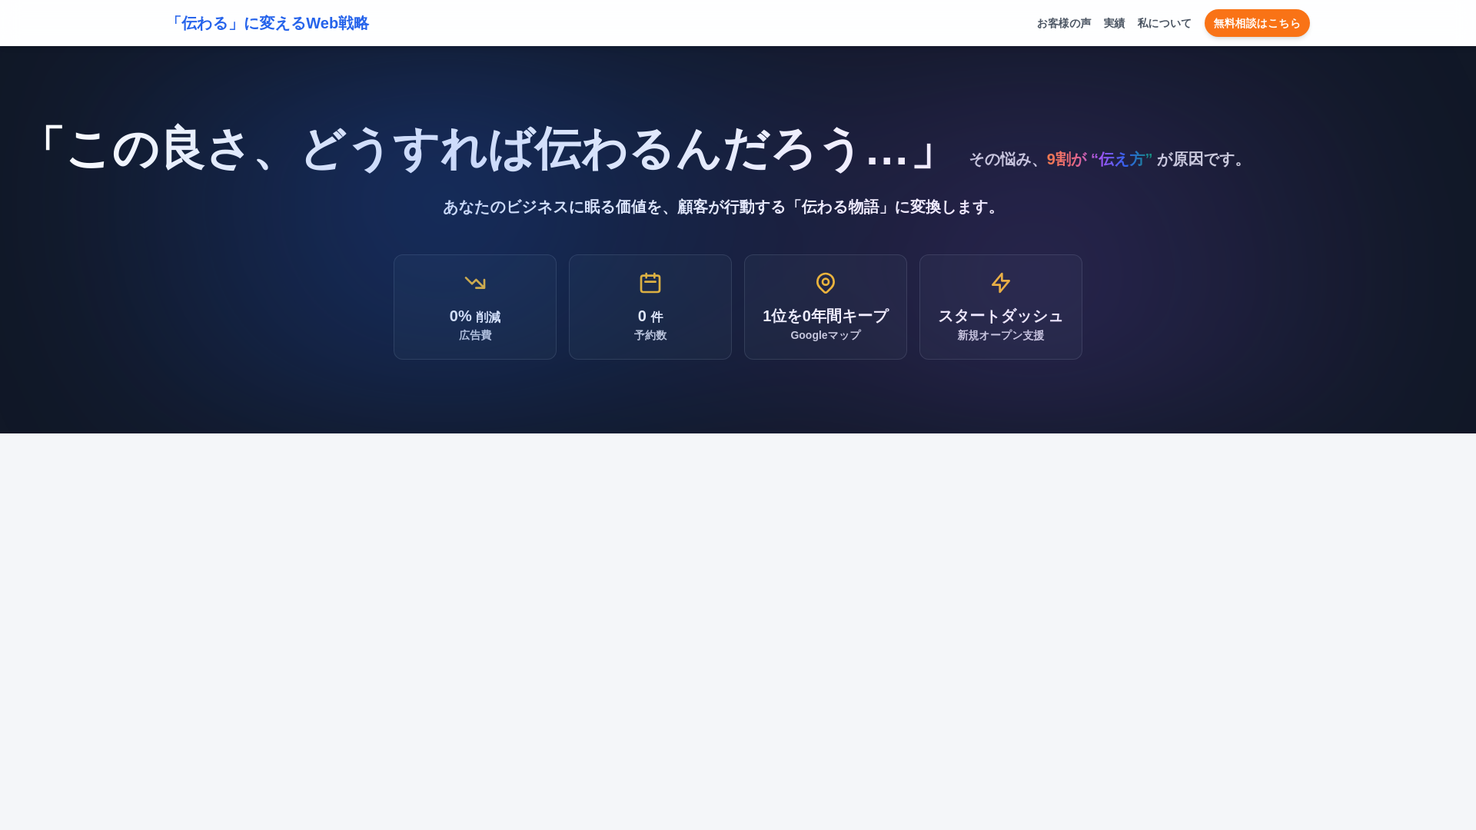This screenshot has height=830, width=1476.
Task: Open the 実績 nav link
Action: [1114, 23]
